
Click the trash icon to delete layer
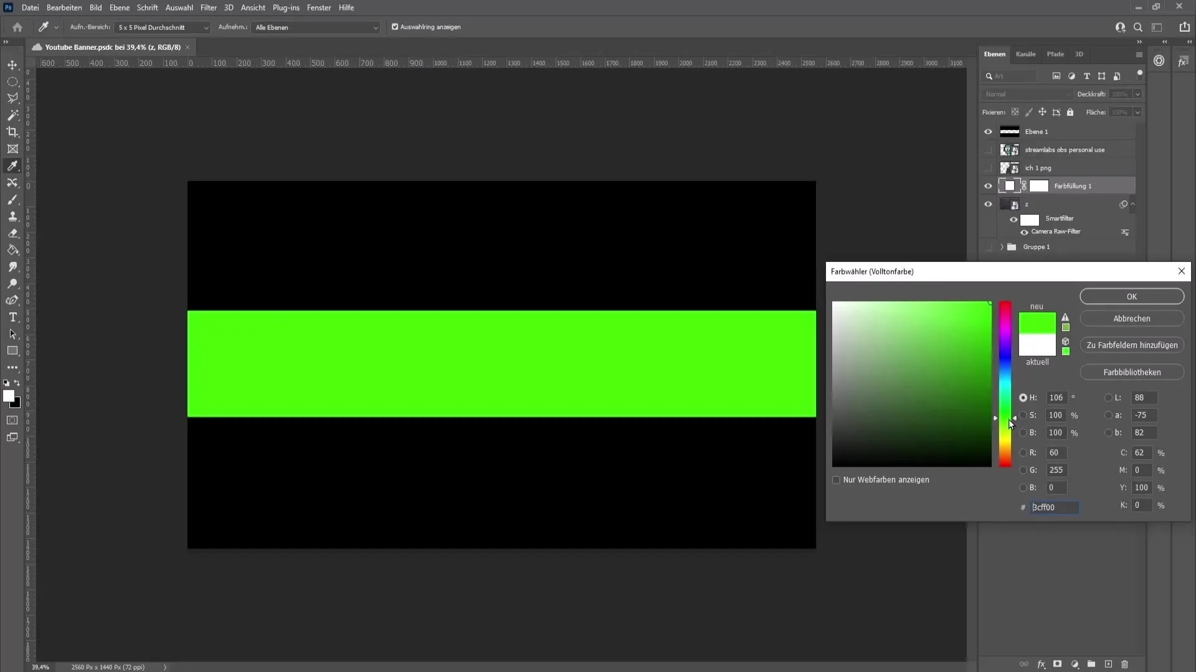click(1125, 664)
